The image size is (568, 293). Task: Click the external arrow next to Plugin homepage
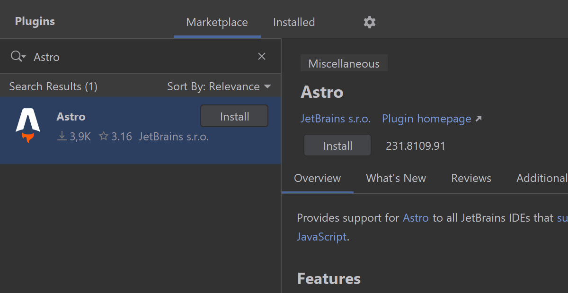click(479, 119)
